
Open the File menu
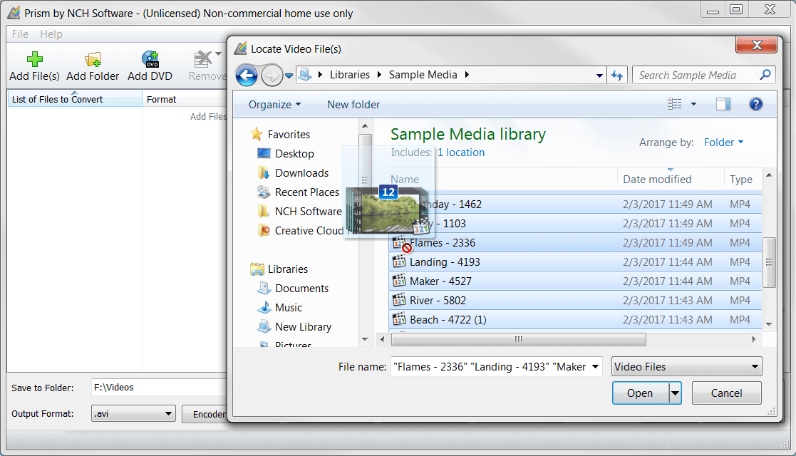point(20,34)
